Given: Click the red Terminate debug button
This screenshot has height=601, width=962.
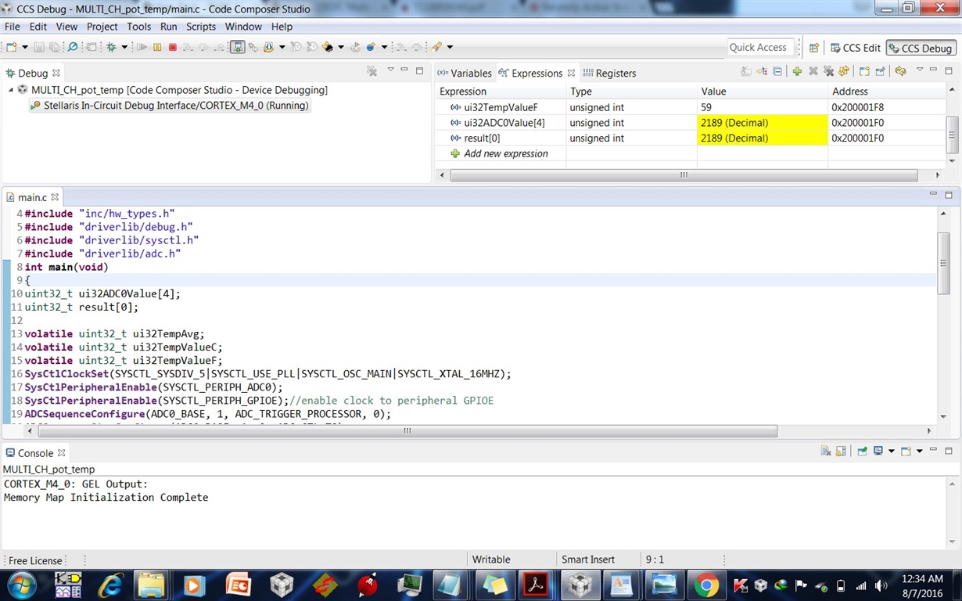Looking at the screenshot, I should pos(173,47).
